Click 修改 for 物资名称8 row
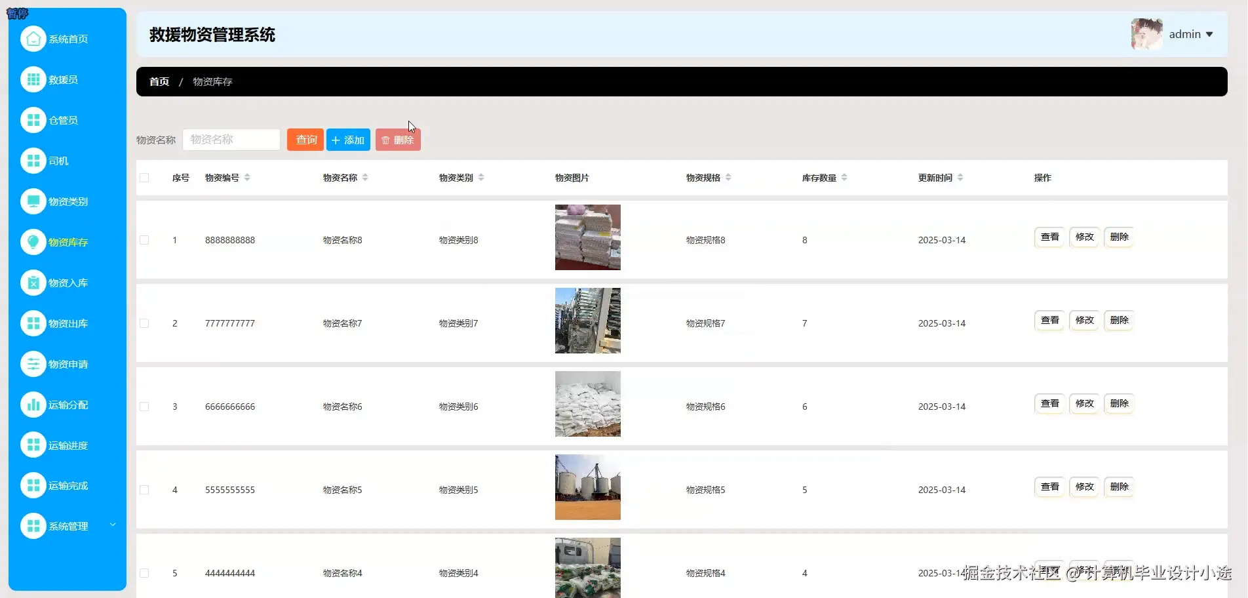 1084,237
